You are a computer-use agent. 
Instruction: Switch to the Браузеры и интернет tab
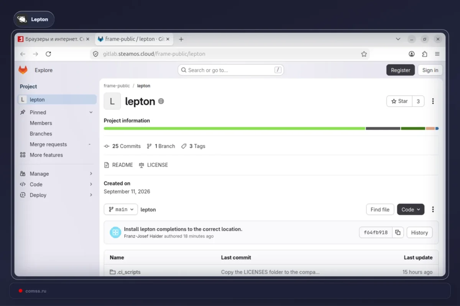(x=53, y=39)
